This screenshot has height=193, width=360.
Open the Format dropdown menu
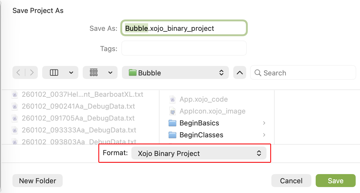(199, 153)
